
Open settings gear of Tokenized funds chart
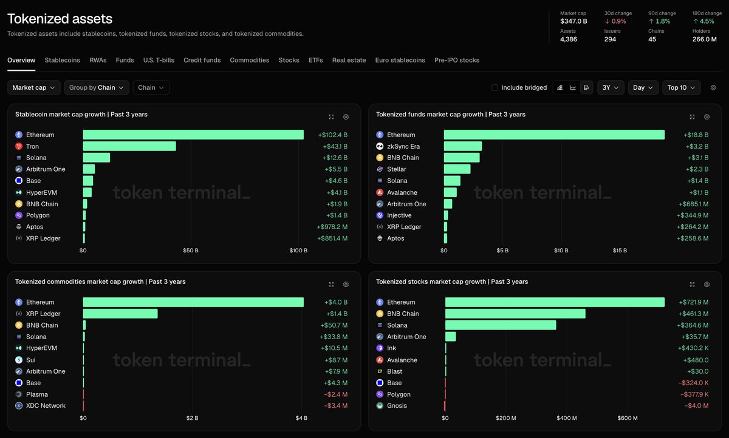pyautogui.click(x=707, y=116)
